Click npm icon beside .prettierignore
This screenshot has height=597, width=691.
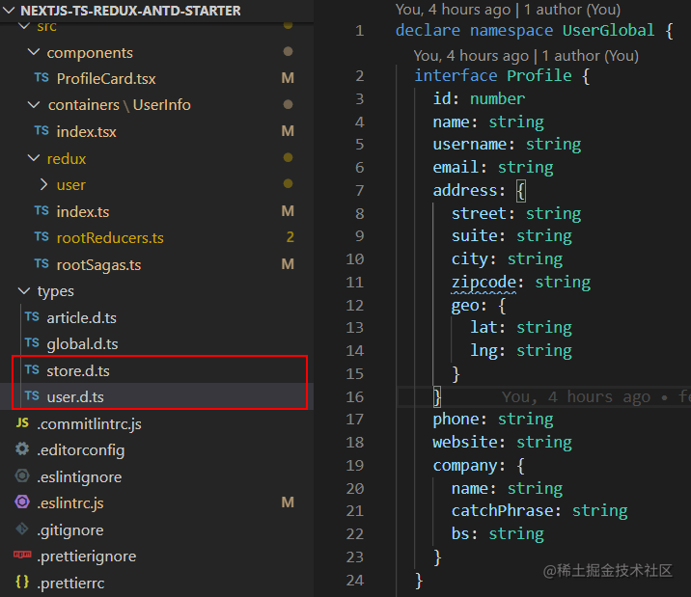pos(22,555)
